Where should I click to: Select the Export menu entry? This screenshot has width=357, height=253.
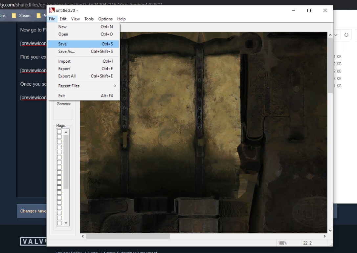83,69
